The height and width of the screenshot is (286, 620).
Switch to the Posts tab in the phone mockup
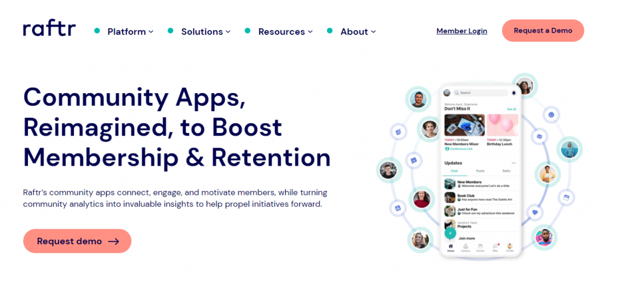point(480,172)
